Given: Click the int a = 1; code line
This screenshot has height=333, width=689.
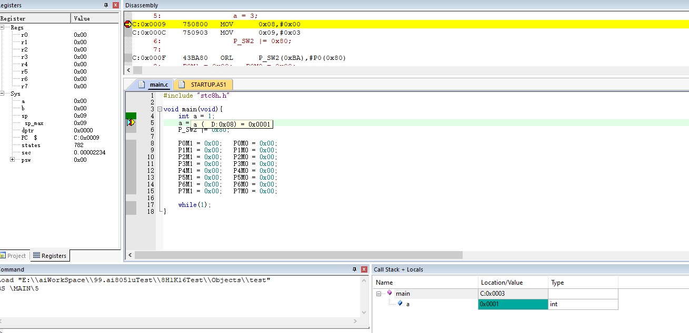Looking at the screenshot, I should [x=196, y=116].
